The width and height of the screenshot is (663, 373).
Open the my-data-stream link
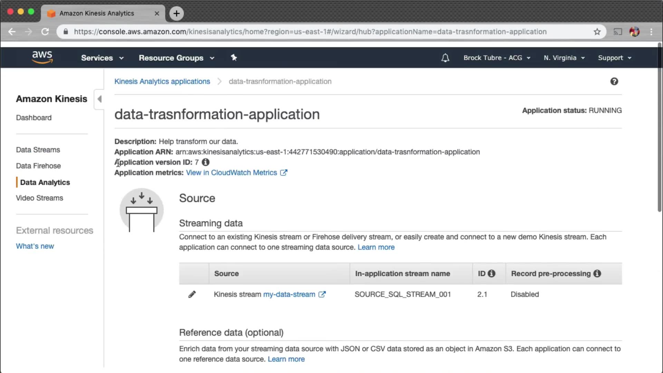click(289, 294)
